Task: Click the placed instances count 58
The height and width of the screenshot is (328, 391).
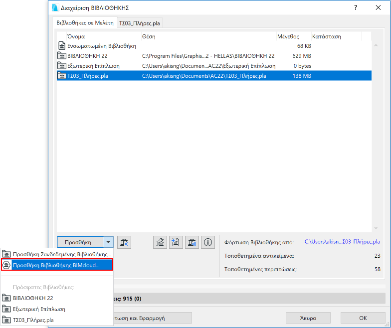Action: point(377,269)
